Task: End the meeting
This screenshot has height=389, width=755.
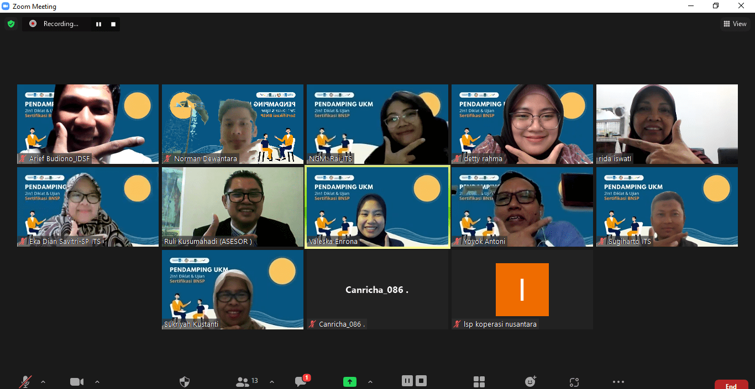Action: click(731, 385)
